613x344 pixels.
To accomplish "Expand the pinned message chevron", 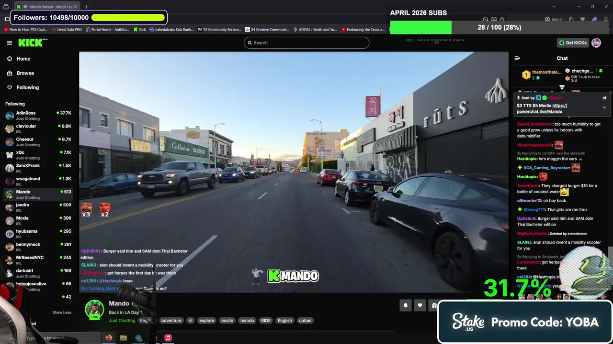I will (x=604, y=107).
